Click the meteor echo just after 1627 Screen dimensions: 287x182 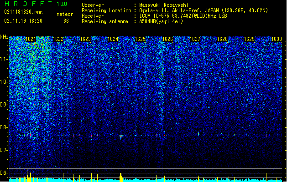(x=198, y=134)
